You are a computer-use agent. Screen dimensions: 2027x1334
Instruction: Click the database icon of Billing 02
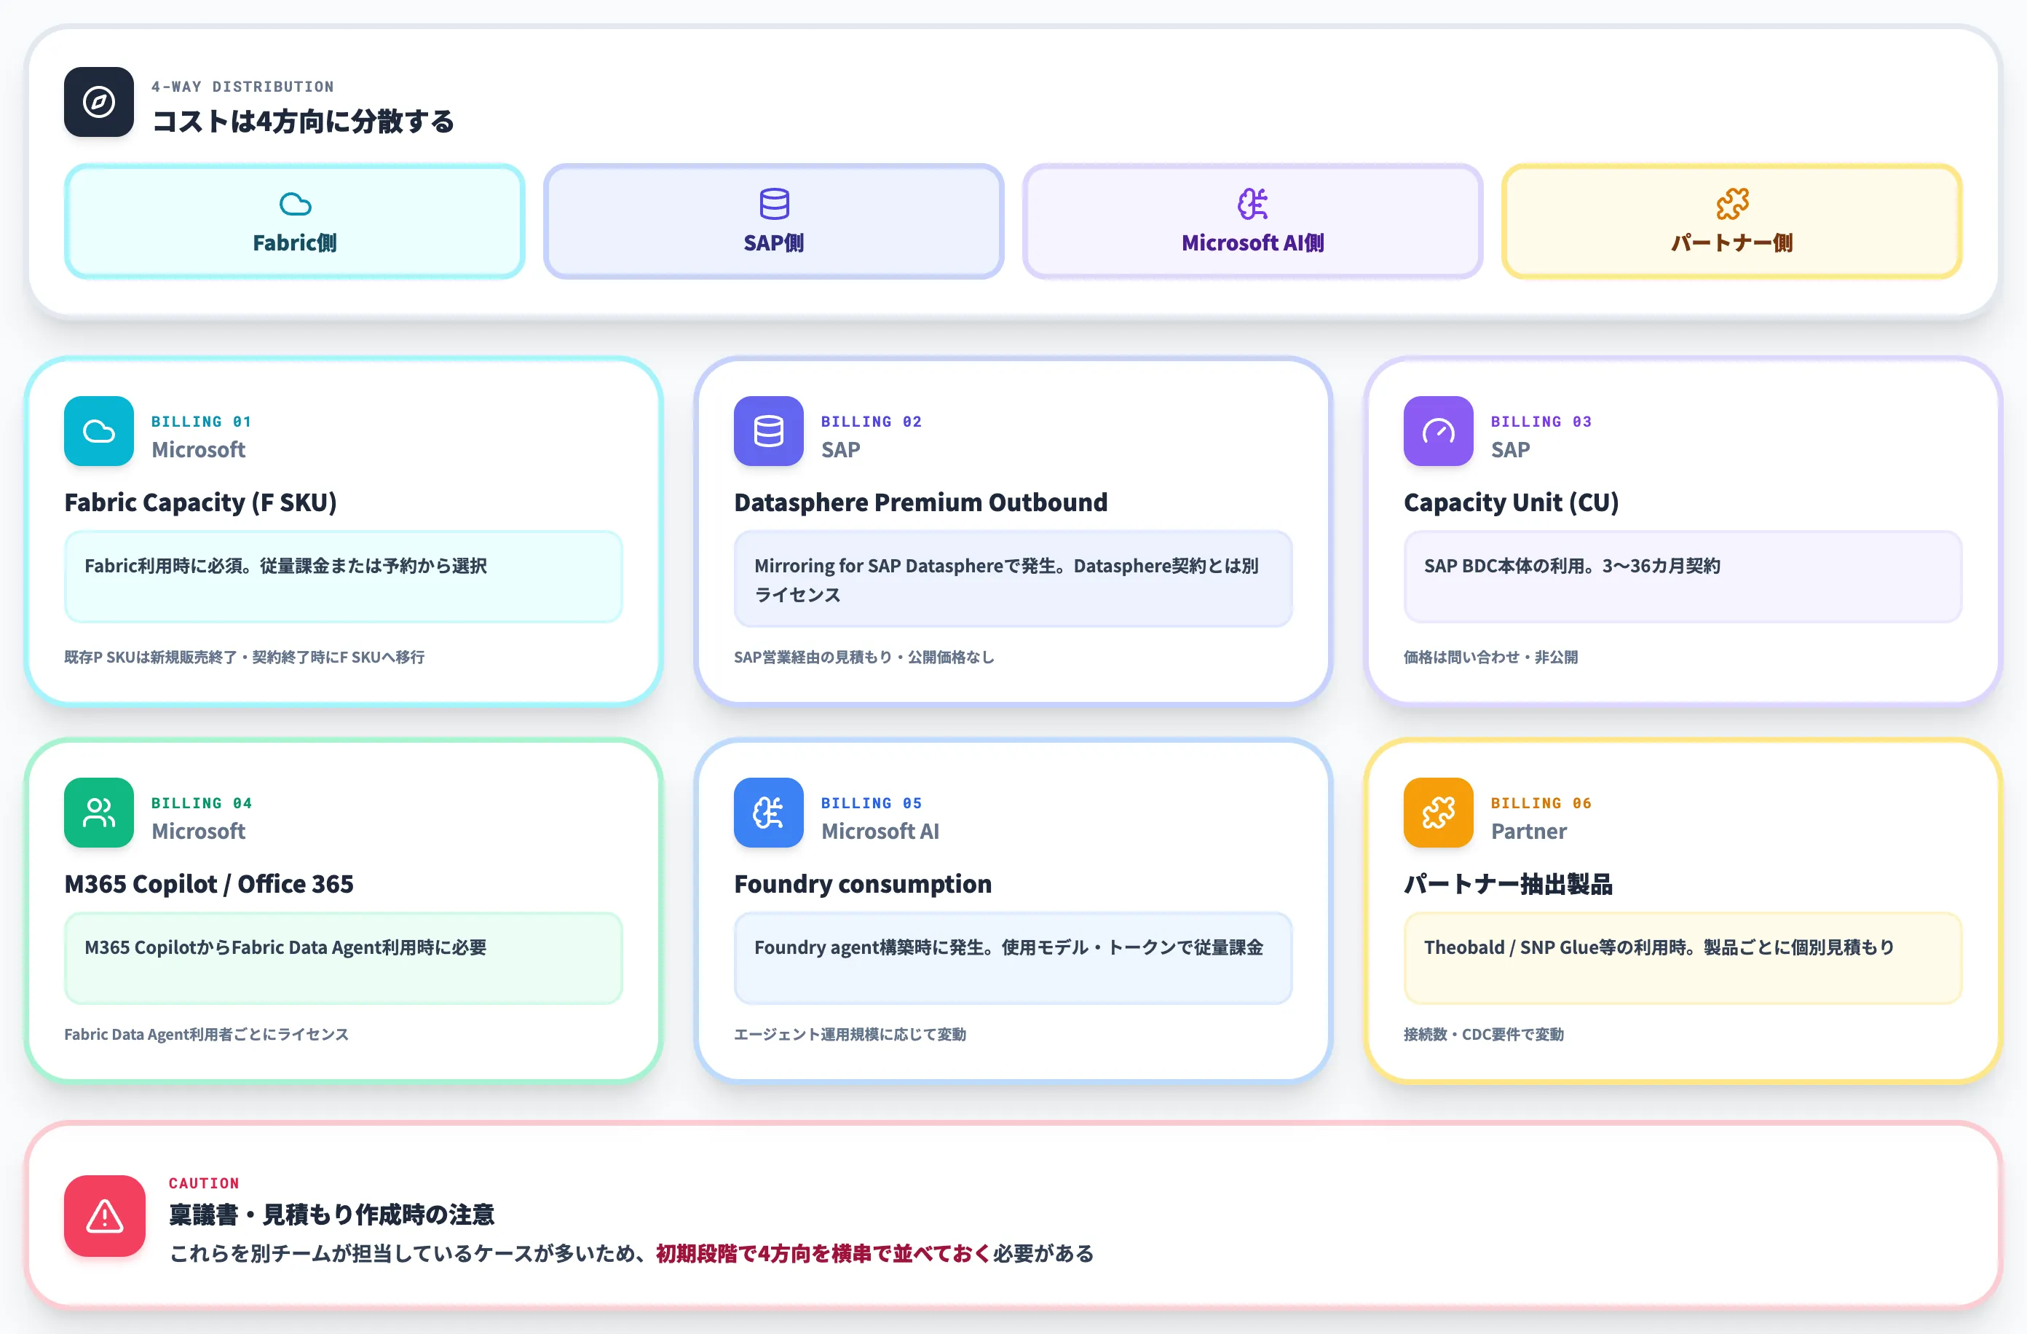point(768,431)
